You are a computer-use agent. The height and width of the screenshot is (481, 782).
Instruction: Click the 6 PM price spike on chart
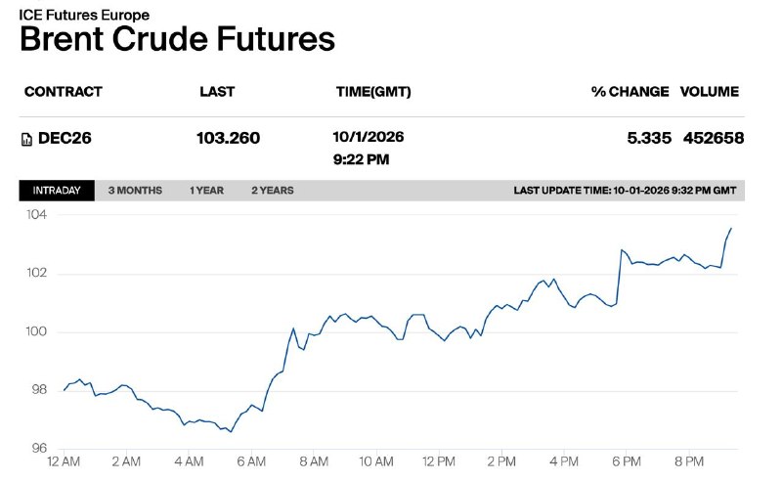[622, 250]
